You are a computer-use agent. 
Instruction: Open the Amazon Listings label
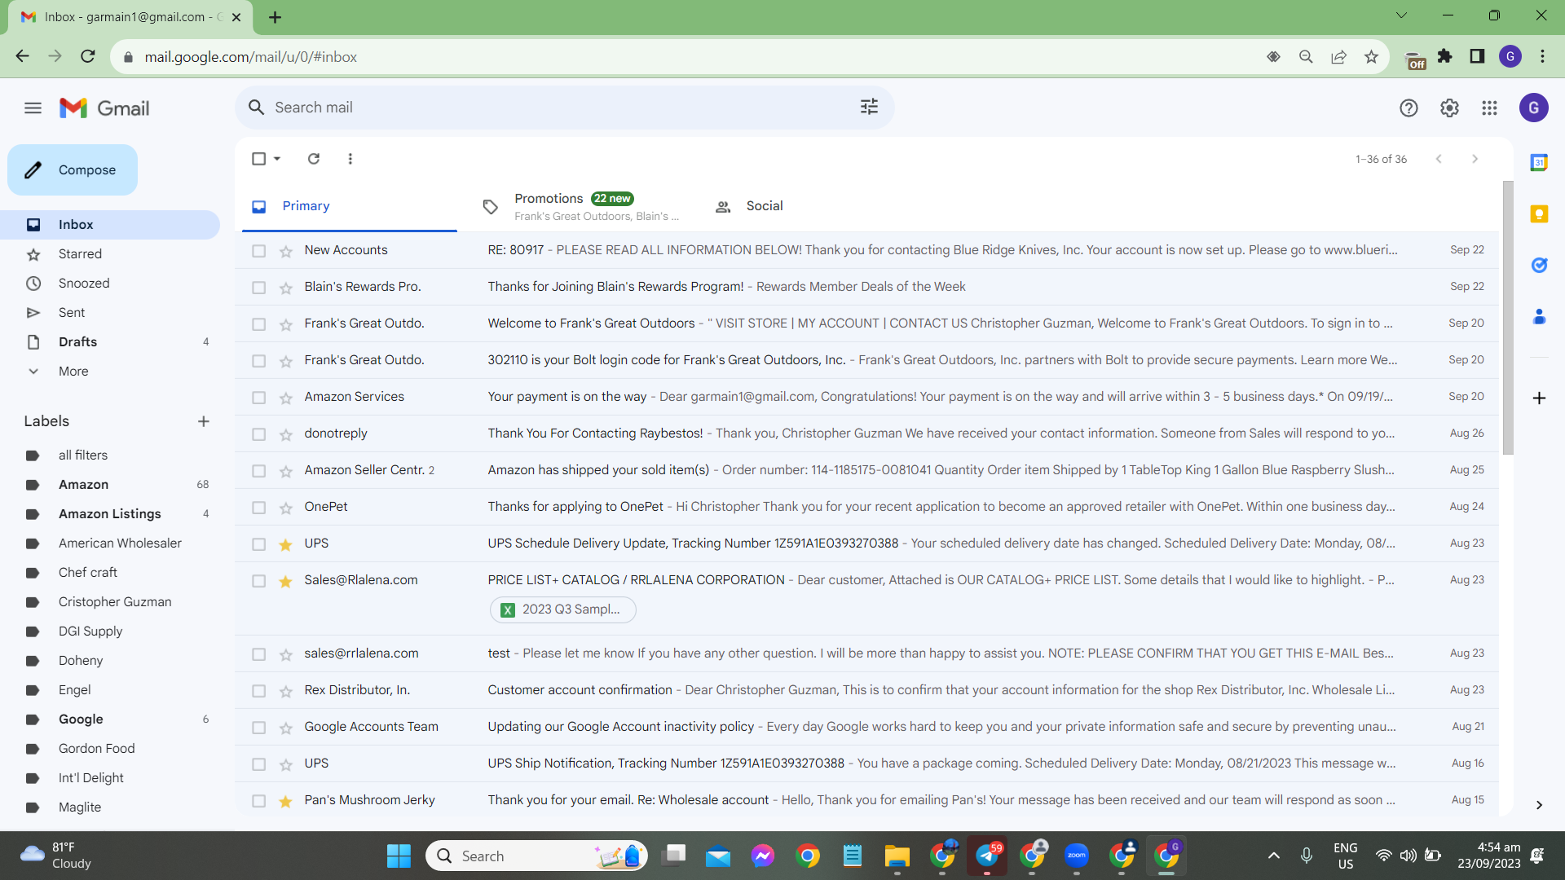109,514
